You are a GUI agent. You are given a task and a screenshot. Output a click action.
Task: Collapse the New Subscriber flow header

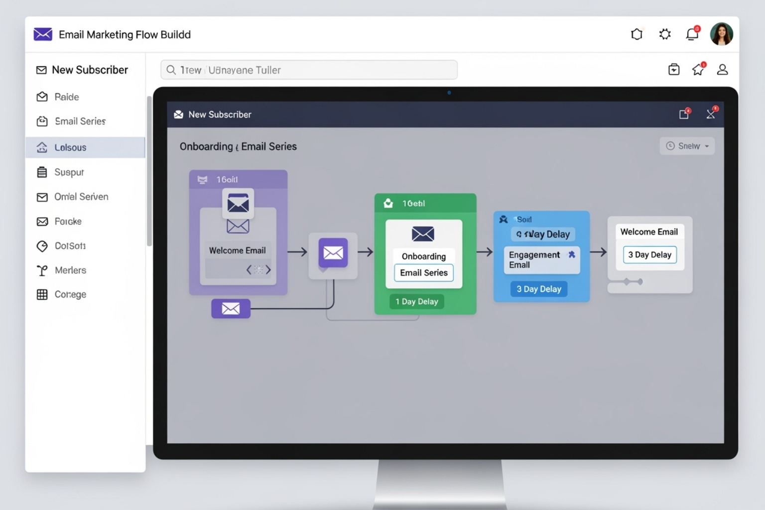point(711,114)
